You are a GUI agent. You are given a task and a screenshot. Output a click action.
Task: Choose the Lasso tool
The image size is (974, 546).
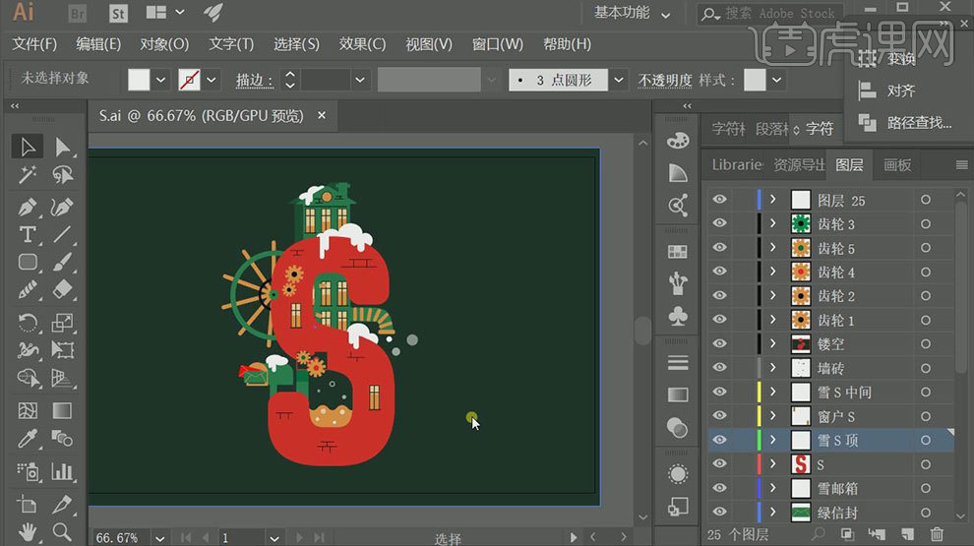click(x=62, y=175)
